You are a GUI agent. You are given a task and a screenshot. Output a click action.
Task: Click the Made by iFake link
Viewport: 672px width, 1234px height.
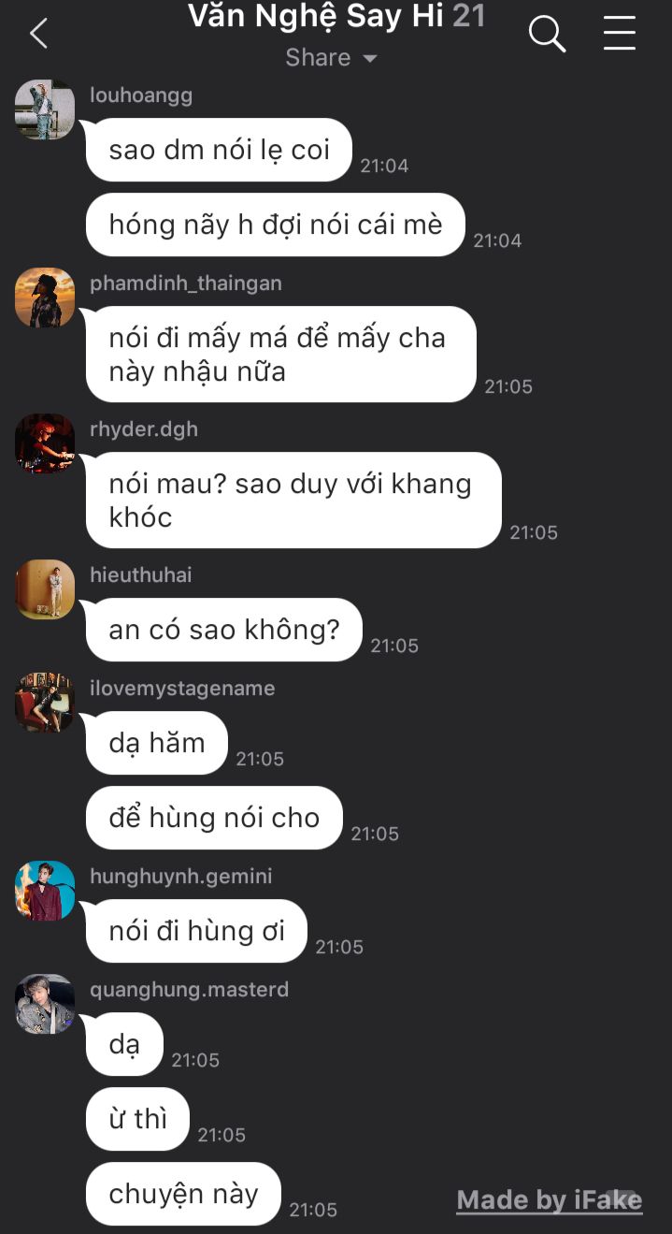[x=549, y=1200]
